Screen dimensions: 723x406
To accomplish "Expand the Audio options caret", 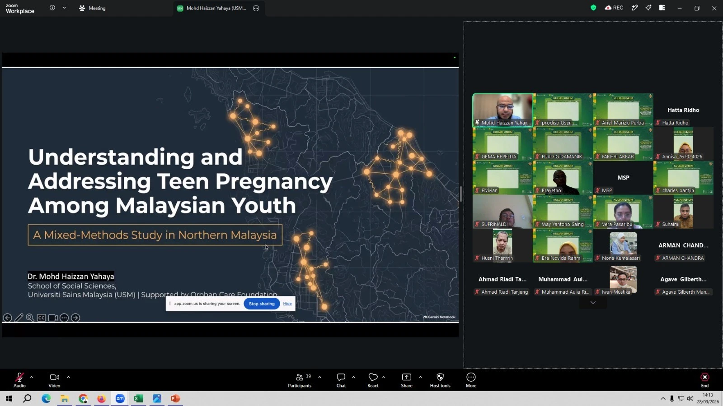I will point(32,377).
